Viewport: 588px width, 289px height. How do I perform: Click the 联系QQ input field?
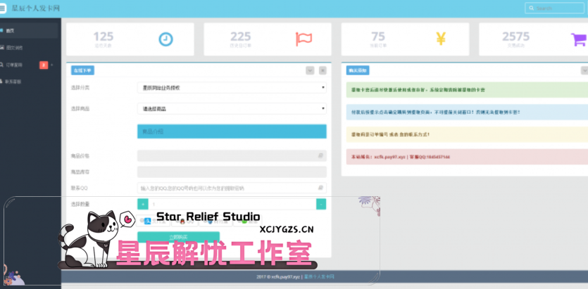[227, 188]
